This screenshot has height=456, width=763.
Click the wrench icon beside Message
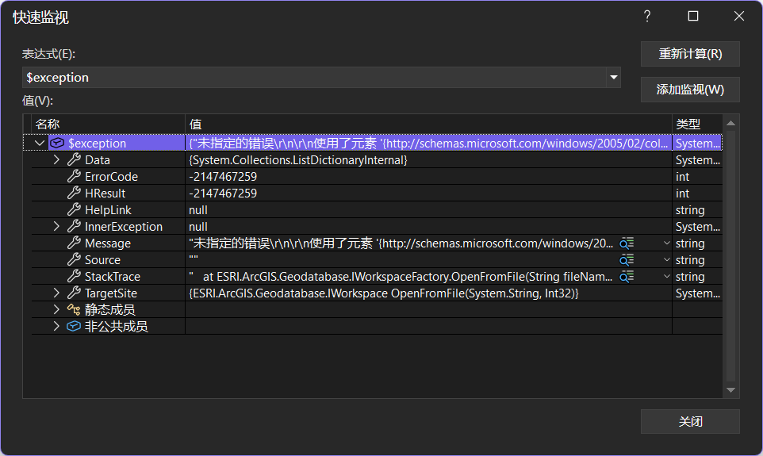(74, 243)
